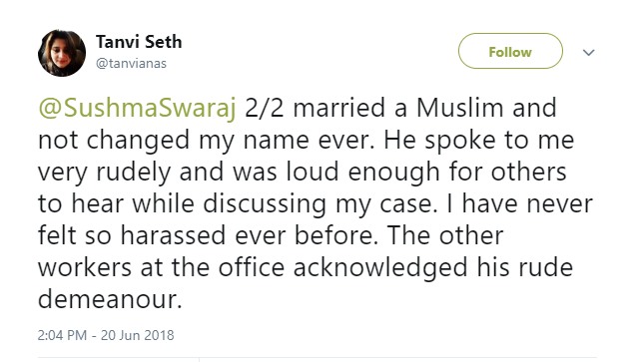635x362 pixels.
Task: Click the word "workers" in the tweet
Action: 85,267
